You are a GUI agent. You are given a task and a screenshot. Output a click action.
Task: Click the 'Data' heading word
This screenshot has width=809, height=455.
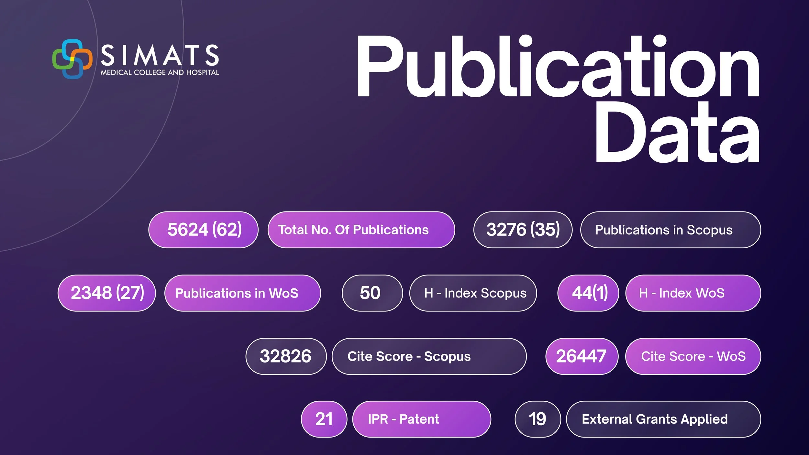[677, 132]
